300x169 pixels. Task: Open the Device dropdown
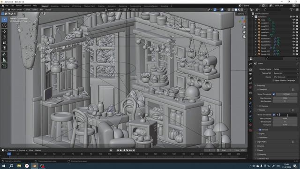click(x=285, y=77)
